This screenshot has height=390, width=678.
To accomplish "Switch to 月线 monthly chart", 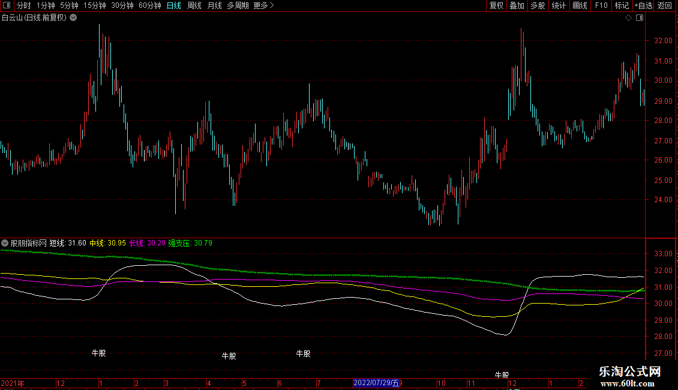I will pos(214,5).
